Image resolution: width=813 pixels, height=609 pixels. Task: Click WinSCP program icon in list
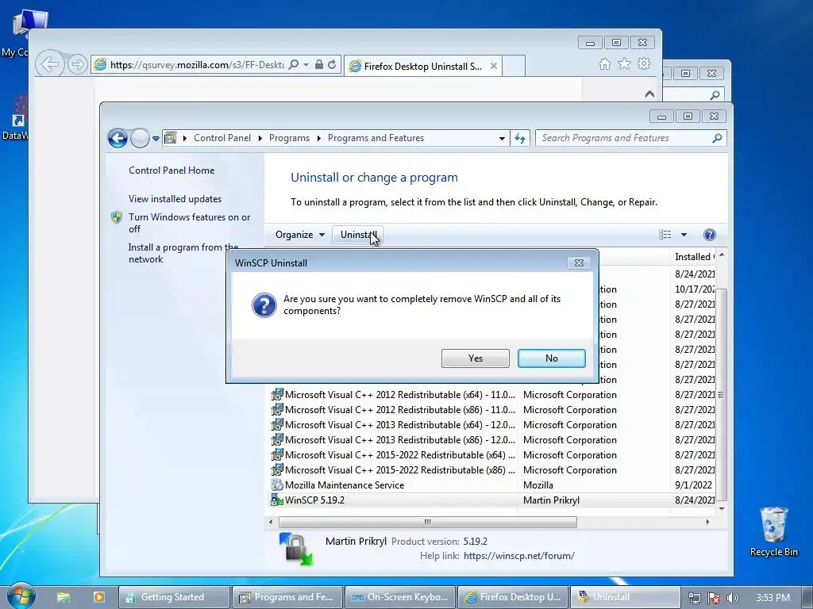[277, 500]
